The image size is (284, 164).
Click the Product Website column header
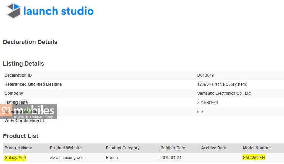[66, 148]
